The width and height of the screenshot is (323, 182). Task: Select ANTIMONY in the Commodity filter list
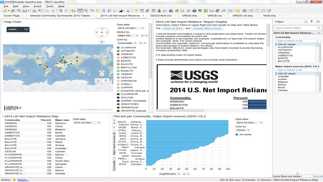(285, 50)
